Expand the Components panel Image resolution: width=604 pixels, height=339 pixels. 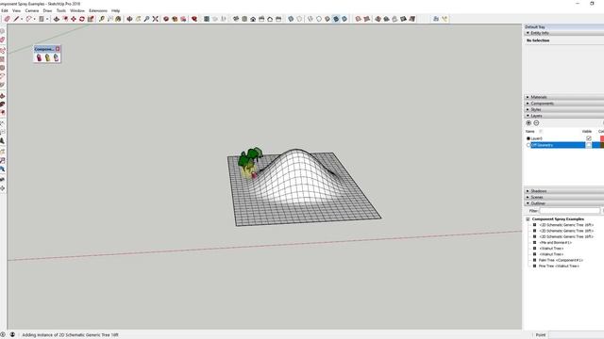pyautogui.click(x=528, y=104)
